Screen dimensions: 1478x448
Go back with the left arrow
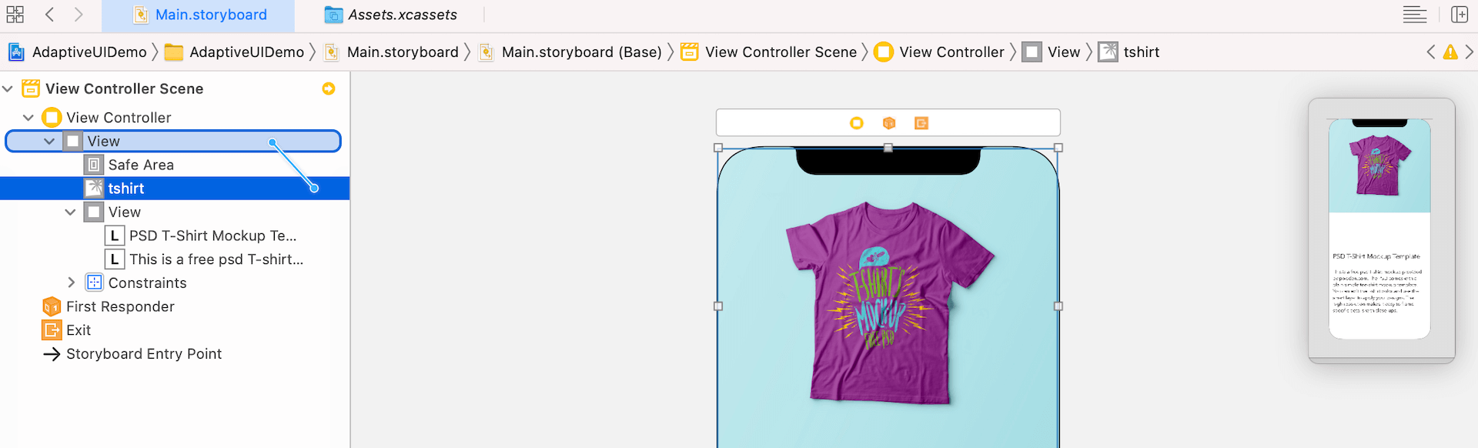coord(49,15)
